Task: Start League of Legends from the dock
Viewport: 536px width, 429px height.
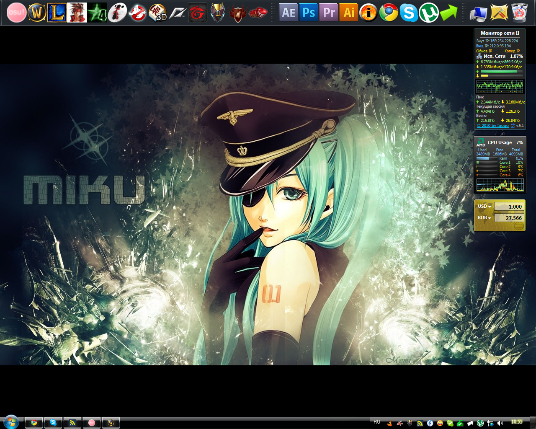Action: click(x=57, y=13)
